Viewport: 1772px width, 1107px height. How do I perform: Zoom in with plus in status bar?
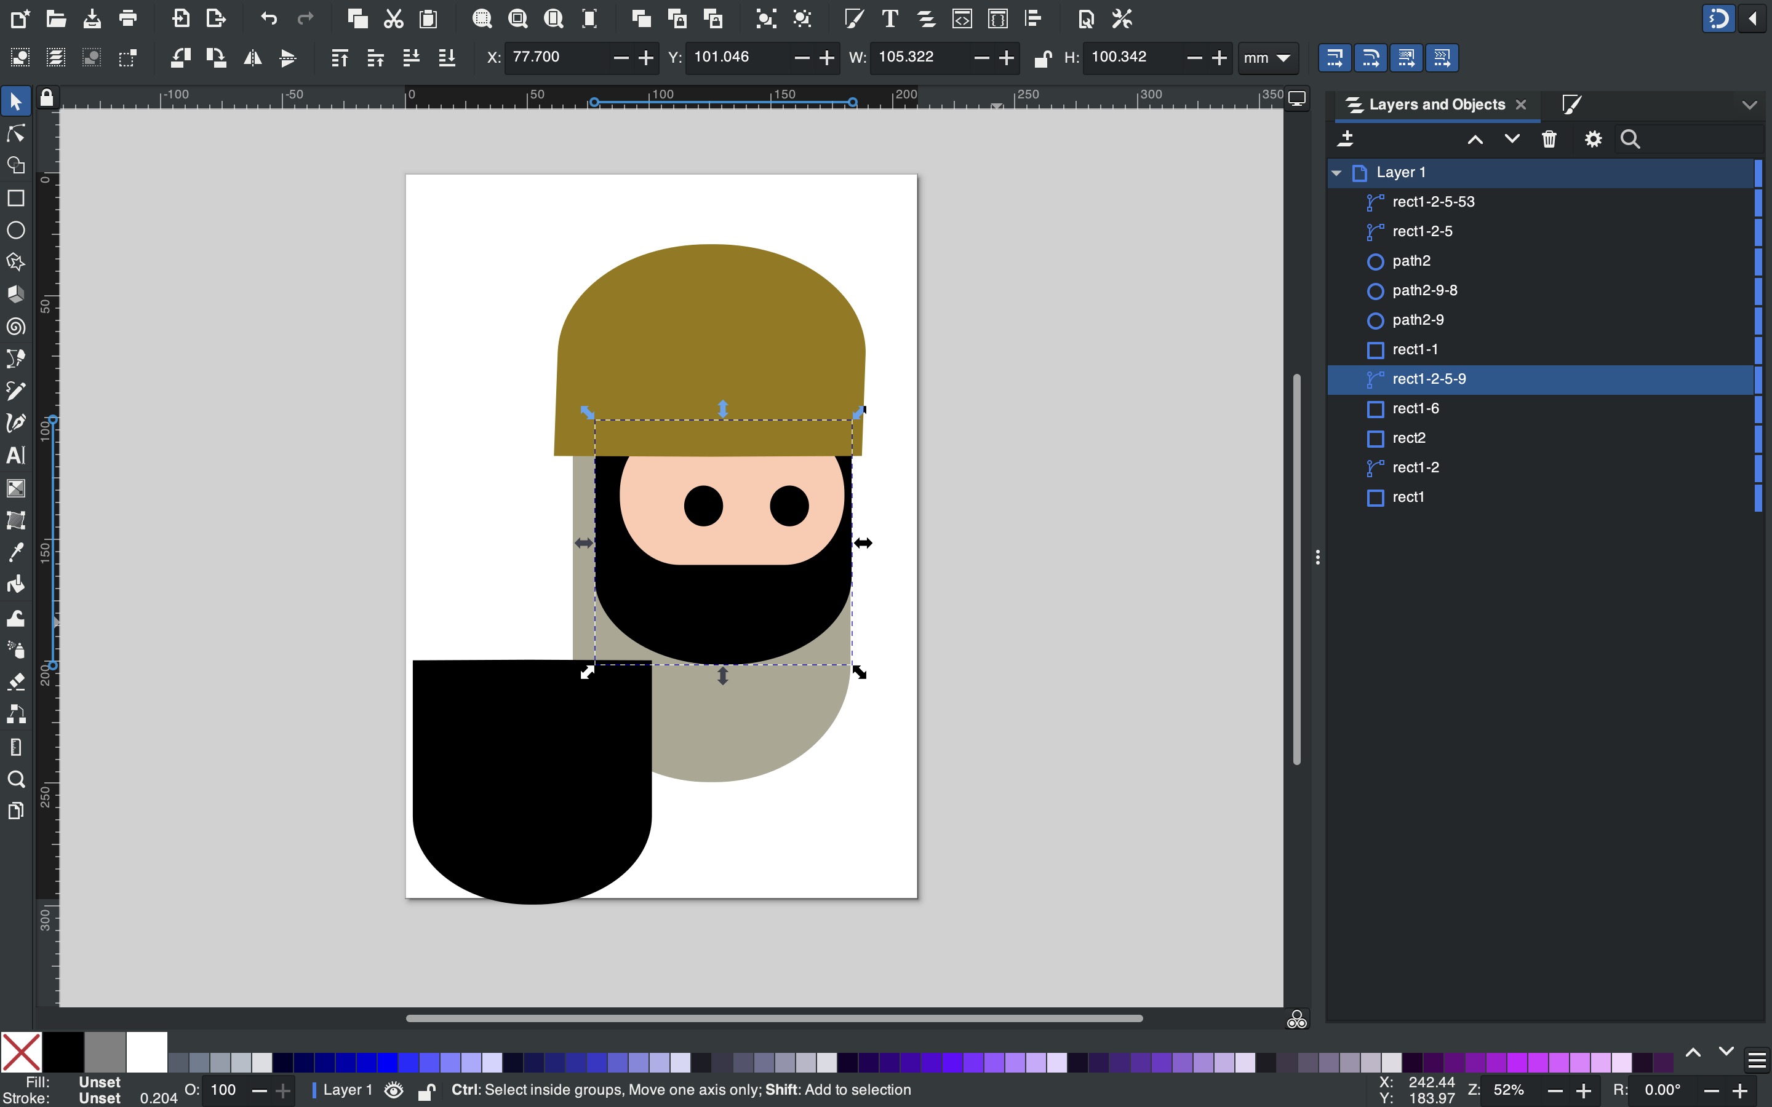click(1583, 1091)
